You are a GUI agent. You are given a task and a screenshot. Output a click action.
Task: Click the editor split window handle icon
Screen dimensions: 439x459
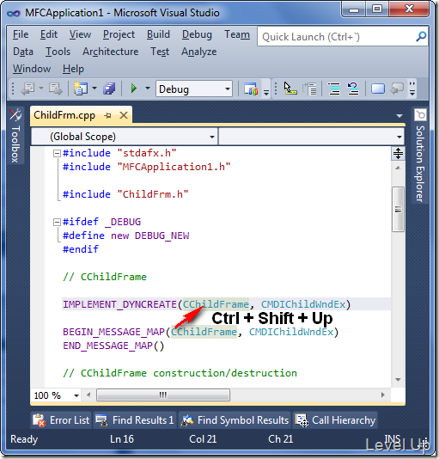point(398,154)
